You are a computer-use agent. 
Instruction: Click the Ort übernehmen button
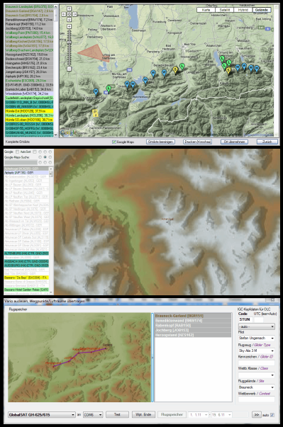tap(234, 142)
